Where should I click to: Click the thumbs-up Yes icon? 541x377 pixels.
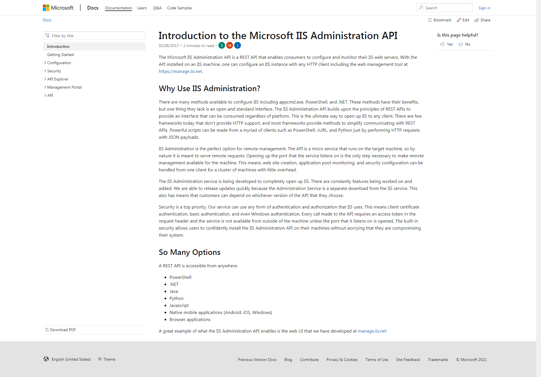442,44
